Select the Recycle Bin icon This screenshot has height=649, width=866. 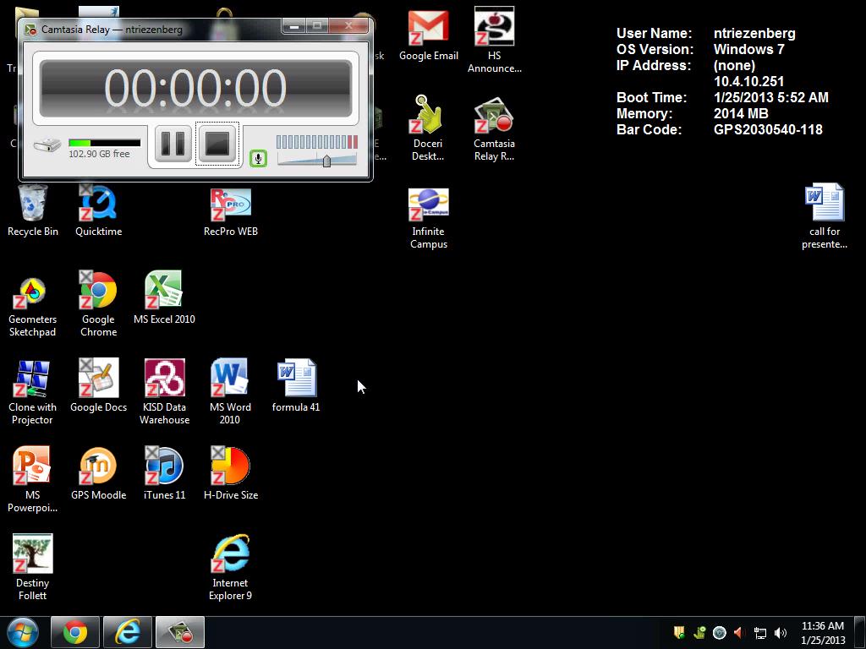click(x=33, y=211)
